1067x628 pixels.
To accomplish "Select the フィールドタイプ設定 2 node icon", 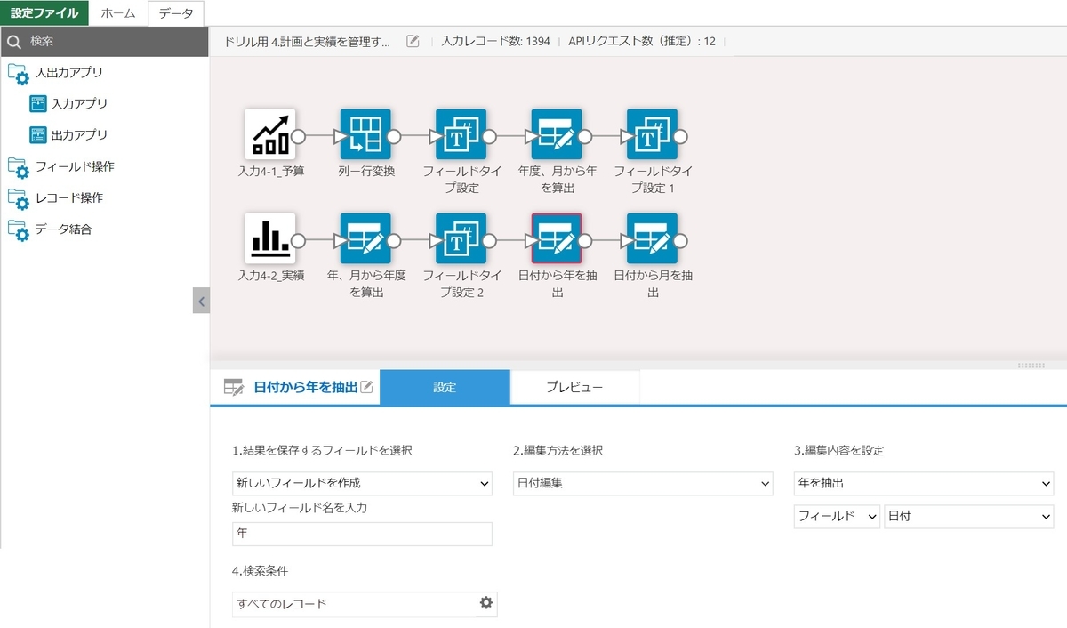I will (461, 238).
